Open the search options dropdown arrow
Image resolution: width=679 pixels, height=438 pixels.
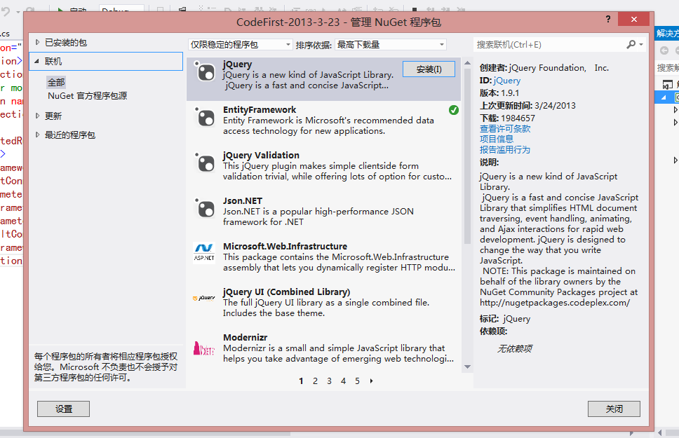click(641, 45)
